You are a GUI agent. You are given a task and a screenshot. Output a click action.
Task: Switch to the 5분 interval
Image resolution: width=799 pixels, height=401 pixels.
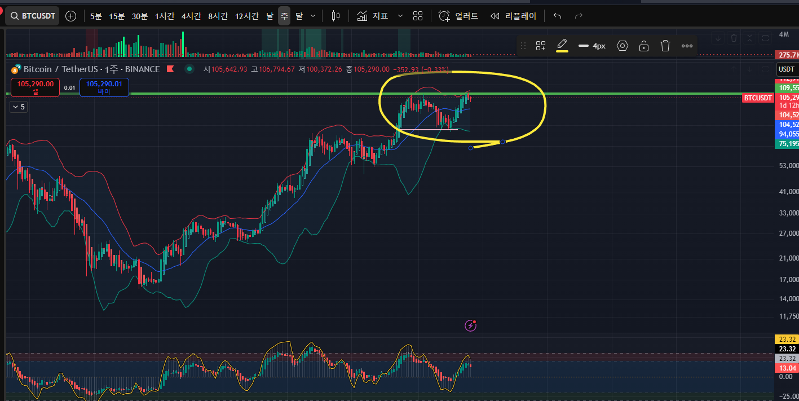[x=96, y=16]
